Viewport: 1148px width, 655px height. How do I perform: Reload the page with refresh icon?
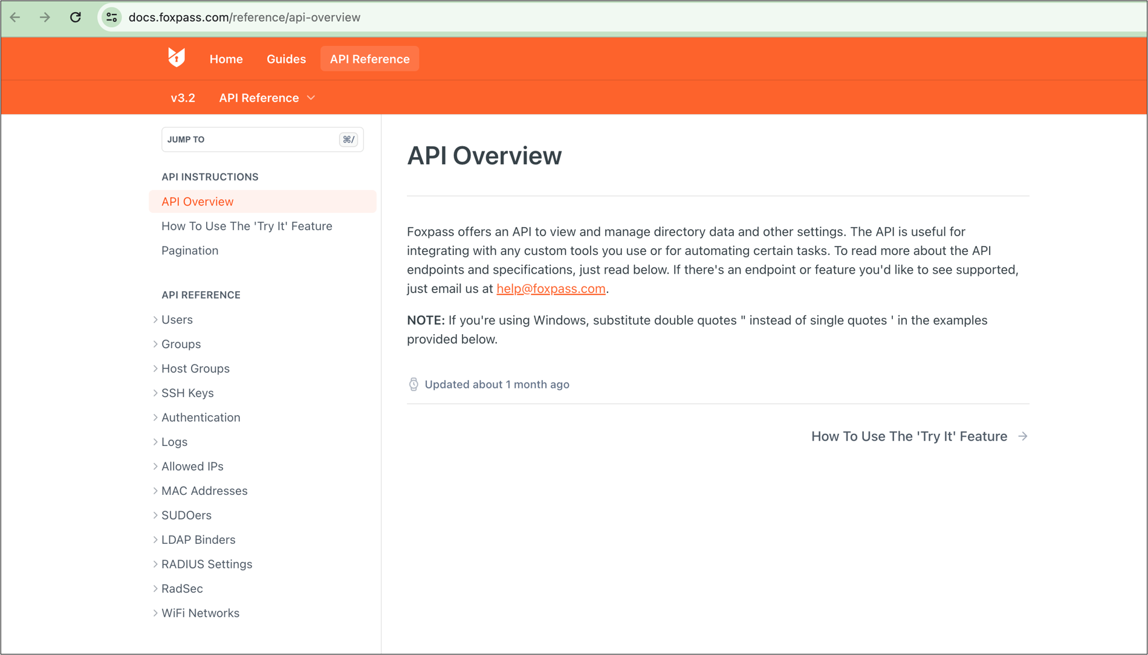(76, 18)
